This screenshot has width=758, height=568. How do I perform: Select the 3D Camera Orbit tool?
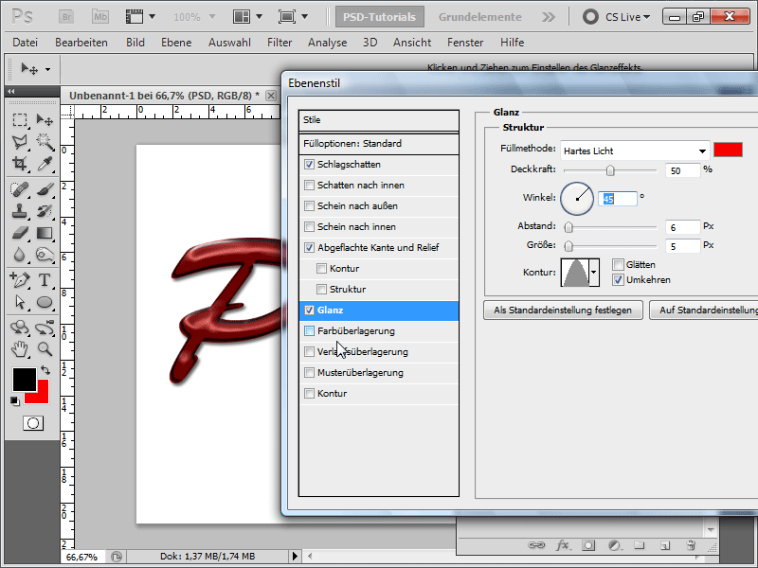tap(45, 327)
